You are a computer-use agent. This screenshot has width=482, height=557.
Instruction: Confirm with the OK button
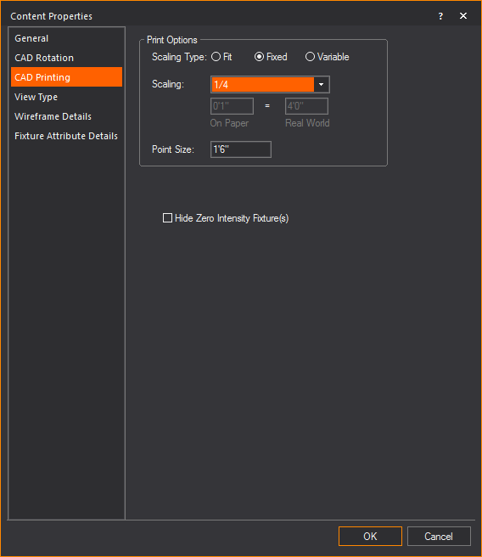click(x=370, y=536)
